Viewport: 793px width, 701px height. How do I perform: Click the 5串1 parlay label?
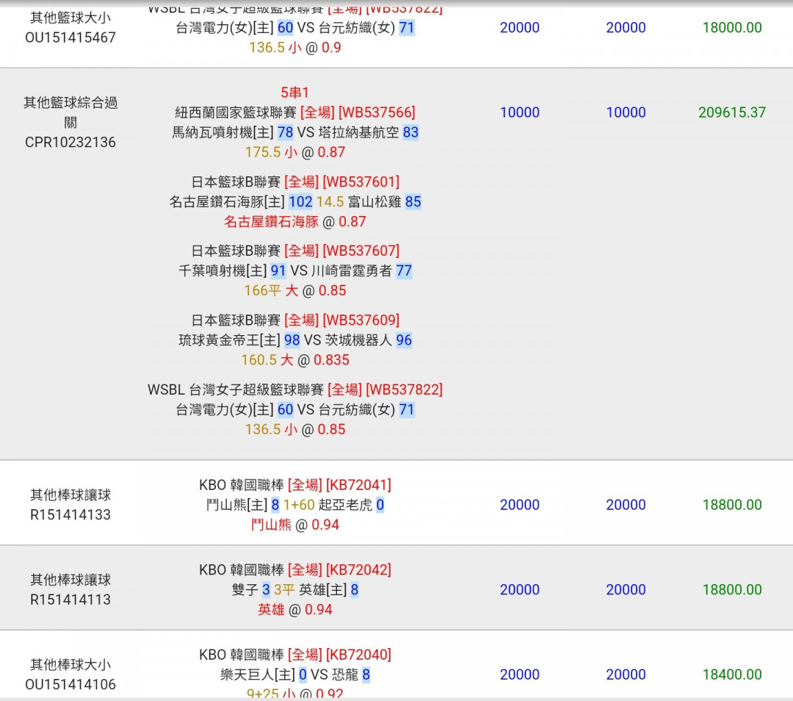(295, 93)
